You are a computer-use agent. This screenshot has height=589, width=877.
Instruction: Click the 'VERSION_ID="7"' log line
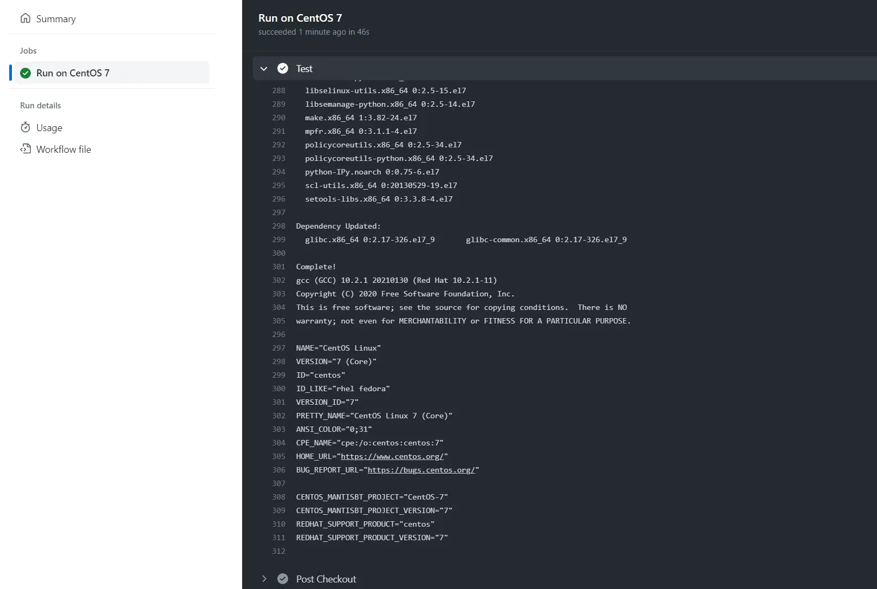pos(327,402)
